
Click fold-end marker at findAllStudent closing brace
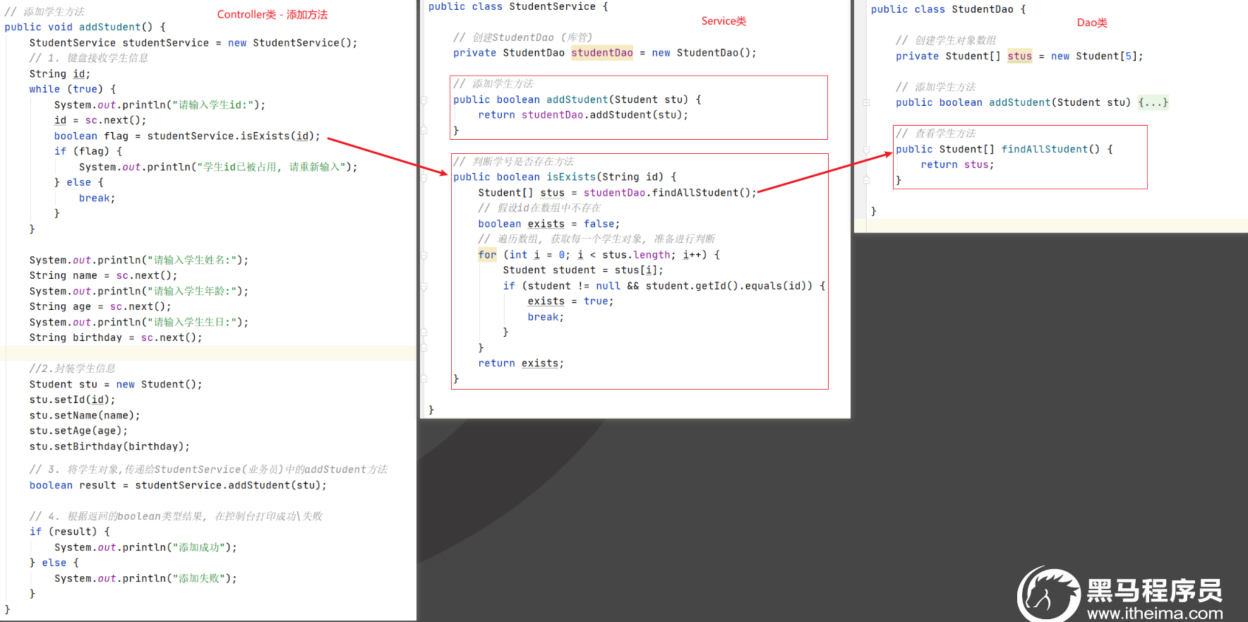[866, 181]
